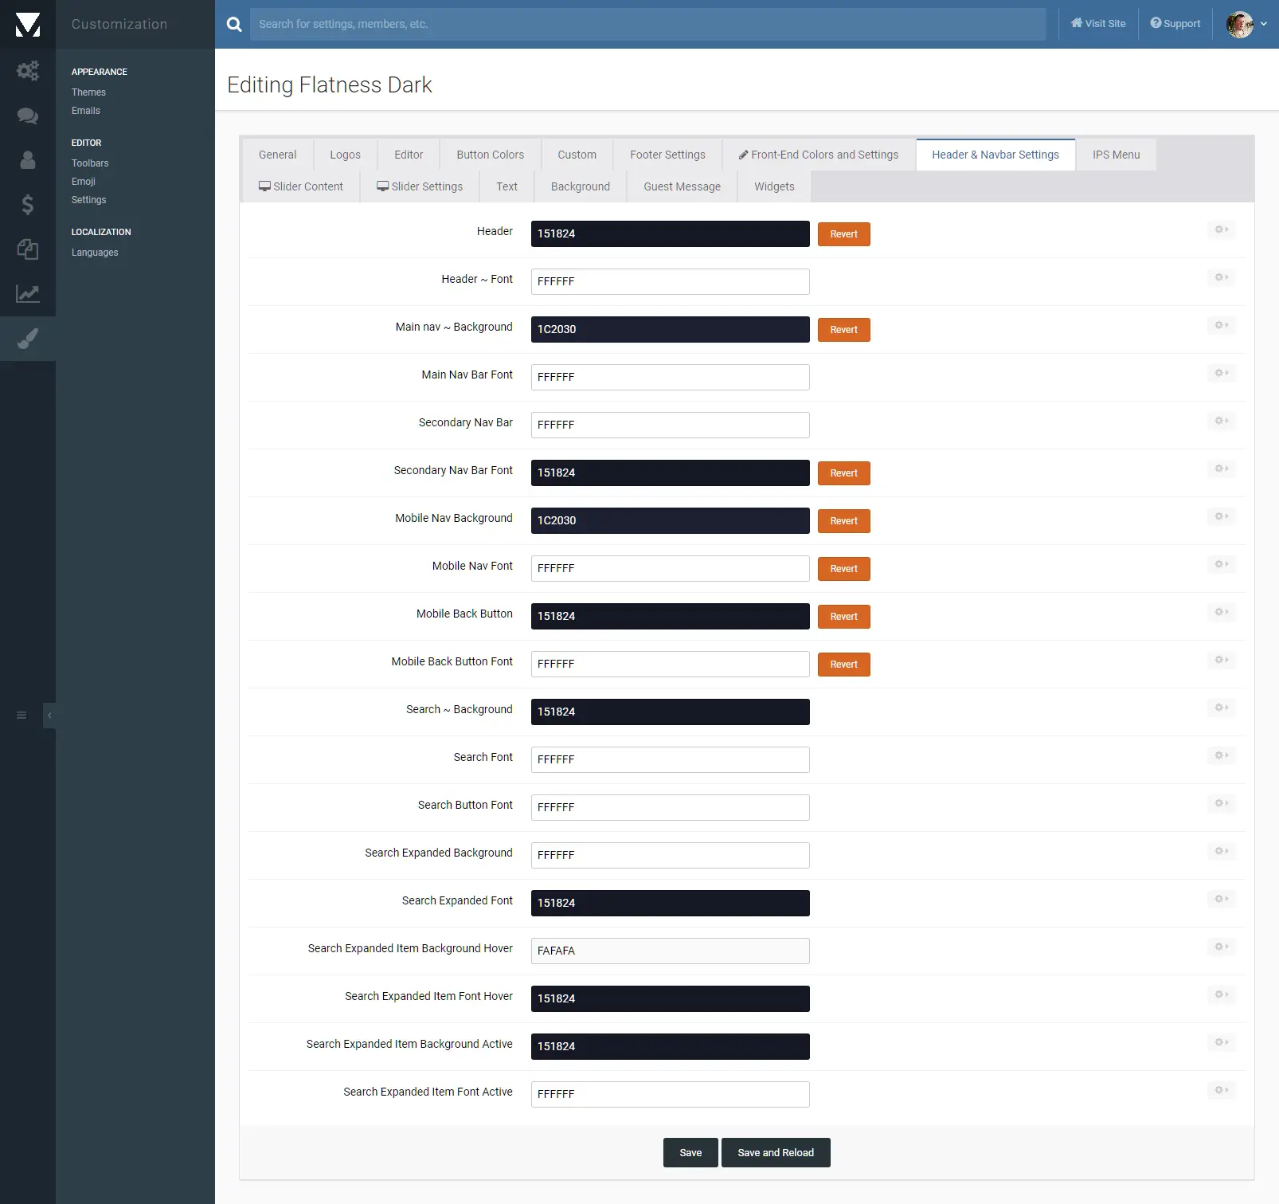1279x1204 pixels.
Task: Revert Mobile Nav Font color
Action: pyautogui.click(x=843, y=569)
